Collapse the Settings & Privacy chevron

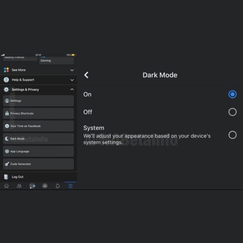[72, 90]
